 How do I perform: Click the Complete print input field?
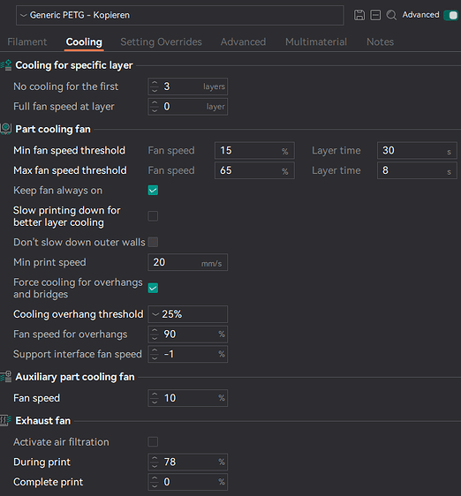click(x=187, y=482)
